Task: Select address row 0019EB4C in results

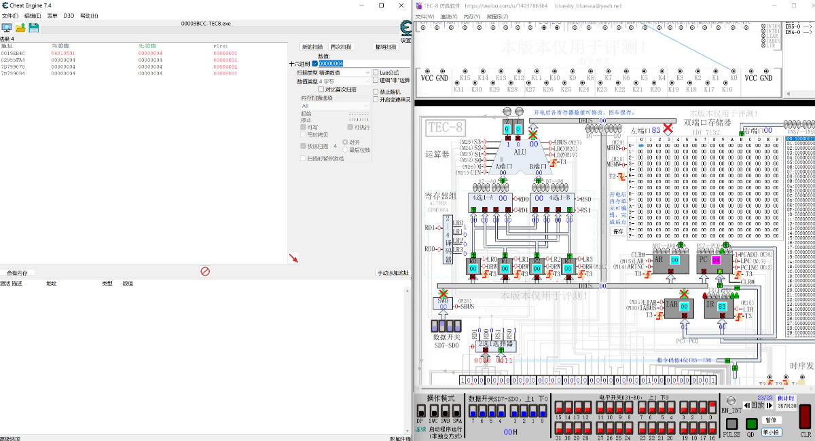Action: 143,53
